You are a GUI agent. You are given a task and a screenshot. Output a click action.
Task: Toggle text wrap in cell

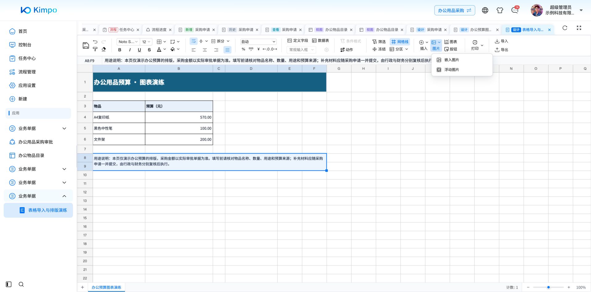194,41
